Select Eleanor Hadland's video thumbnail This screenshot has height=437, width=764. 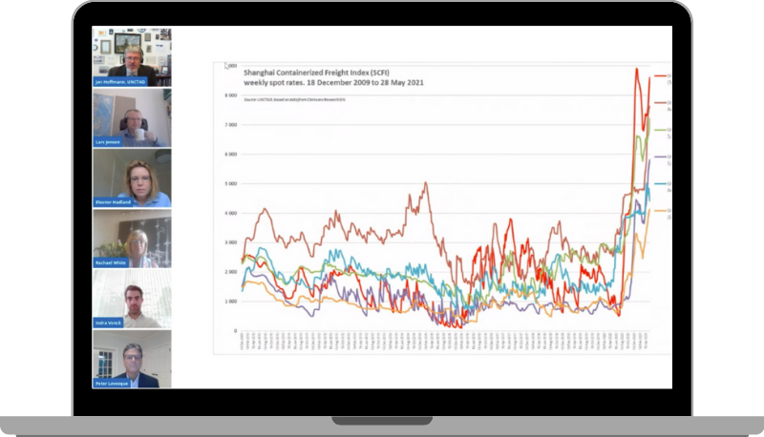coord(132,177)
